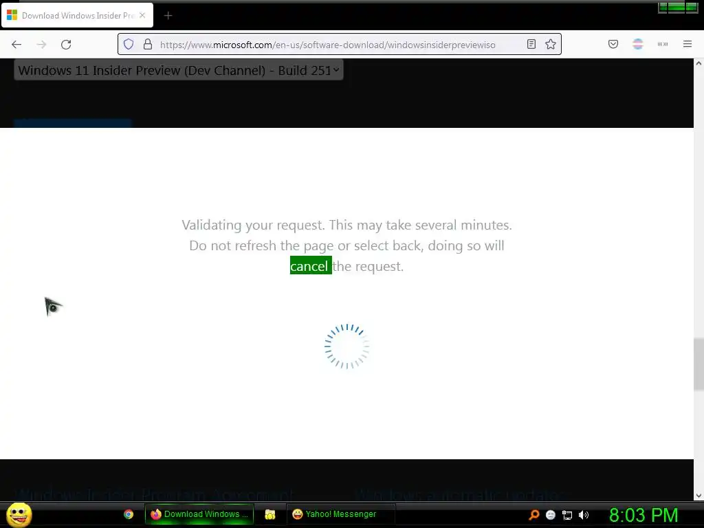Open the magnifier search tray icon

pos(533,515)
